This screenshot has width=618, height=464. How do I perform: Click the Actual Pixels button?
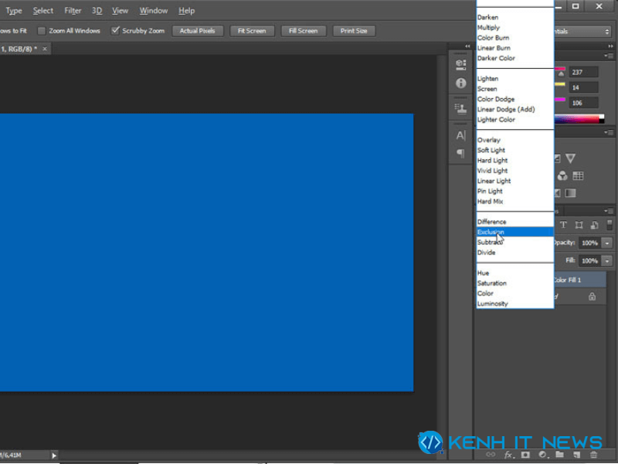(x=198, y=31)
